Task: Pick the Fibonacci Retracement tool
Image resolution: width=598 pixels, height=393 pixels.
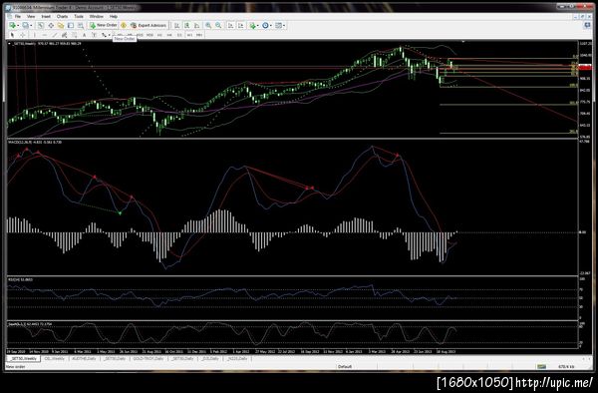Action: 74,35
